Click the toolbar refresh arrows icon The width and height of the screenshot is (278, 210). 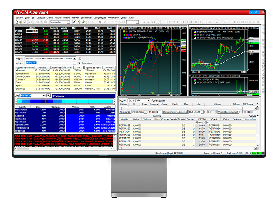tap(100, 22)
